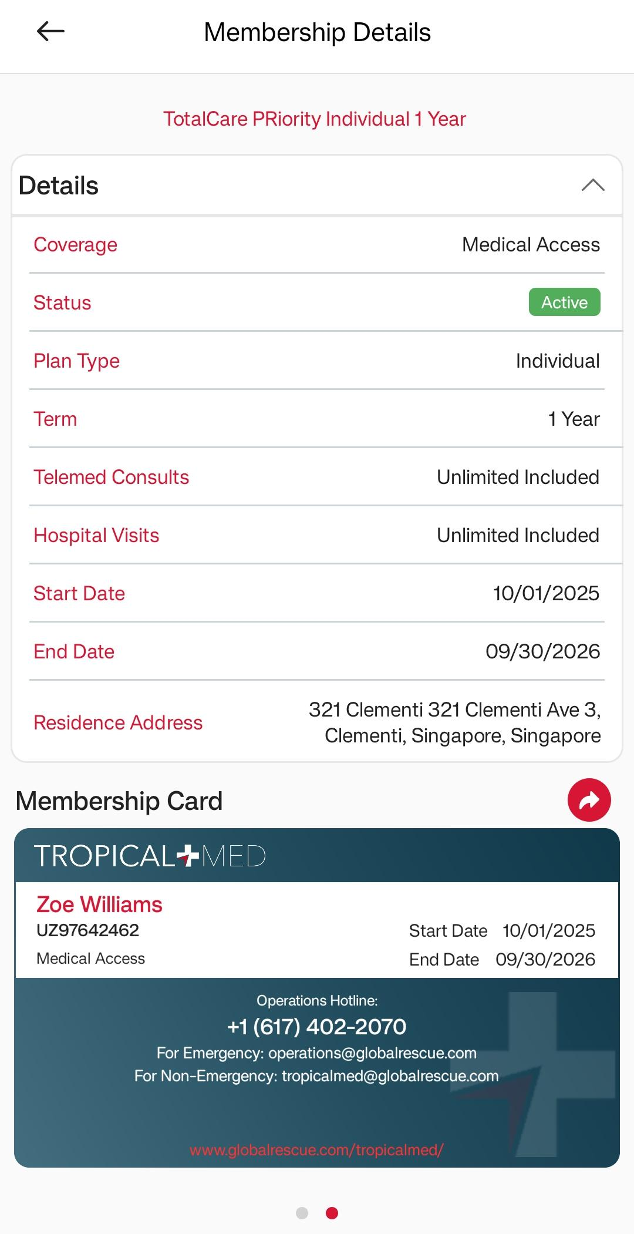
Task: Tap the Membership Card heading
Action: [x=119, y=801]
